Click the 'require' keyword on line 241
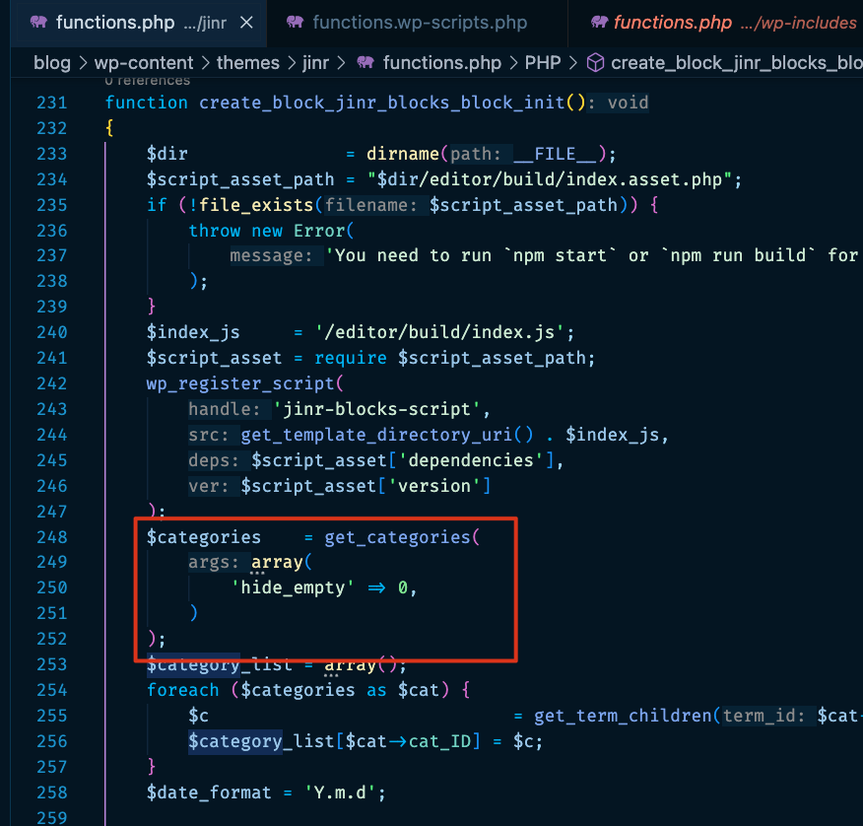 (x=351, y=359)
